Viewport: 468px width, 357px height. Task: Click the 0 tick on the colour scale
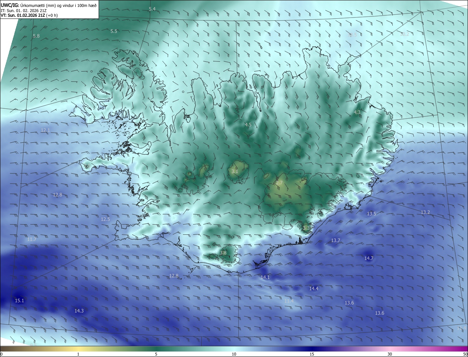[x=1, y=354]
